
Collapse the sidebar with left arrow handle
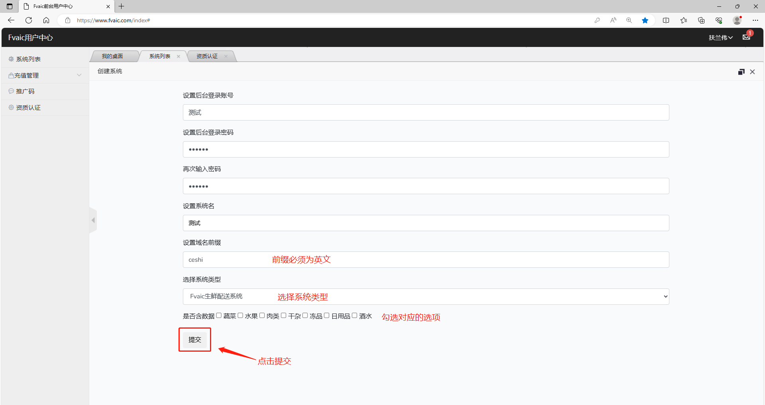pyautogui.click(x=93, y=220)
